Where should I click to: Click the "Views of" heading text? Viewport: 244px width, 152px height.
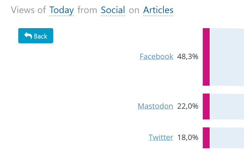(x=28, y=10)
